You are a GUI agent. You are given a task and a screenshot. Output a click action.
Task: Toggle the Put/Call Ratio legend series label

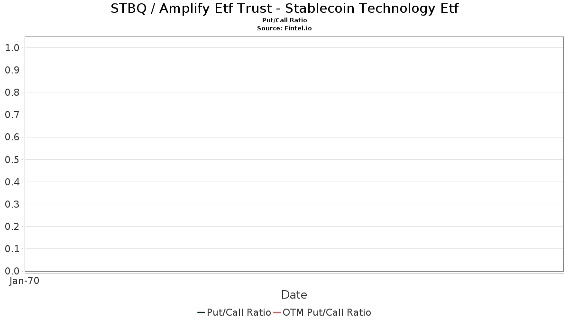[x=239, y=312]
